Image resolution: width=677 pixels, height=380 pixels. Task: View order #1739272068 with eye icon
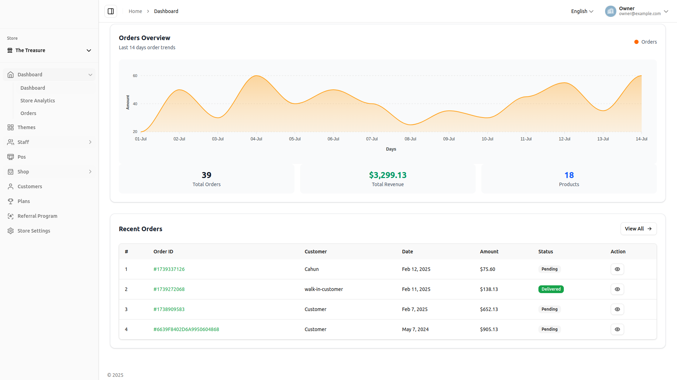(x=617, y=289)
